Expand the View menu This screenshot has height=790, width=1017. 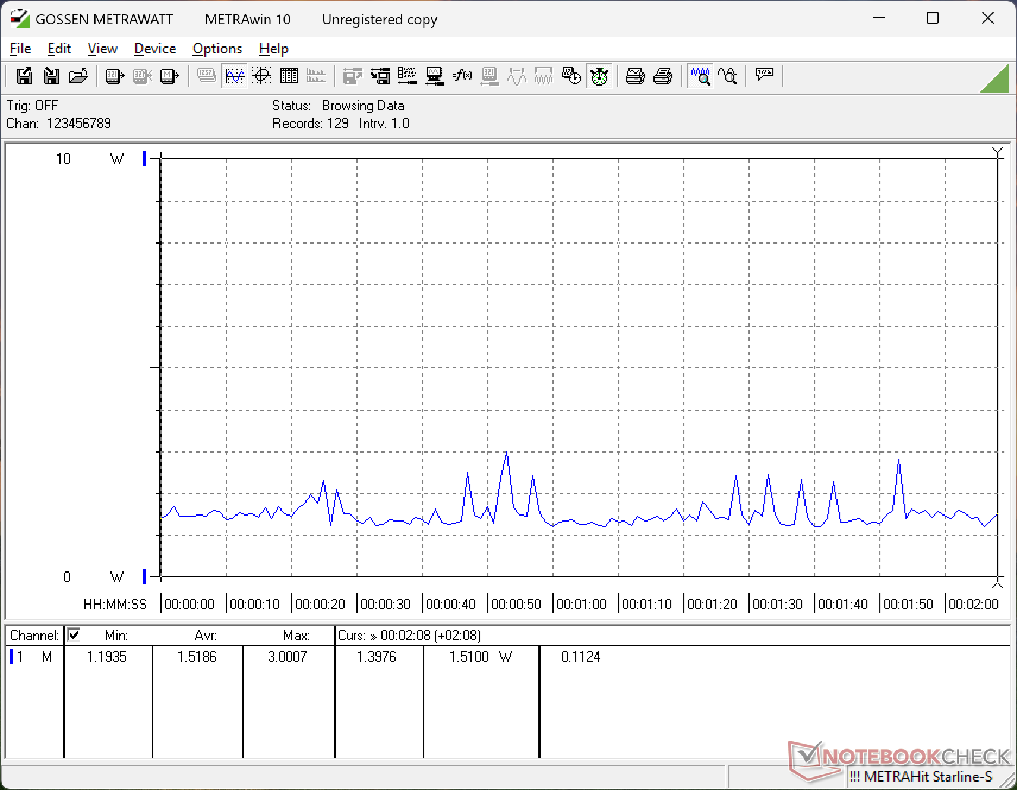pos(102,49)
